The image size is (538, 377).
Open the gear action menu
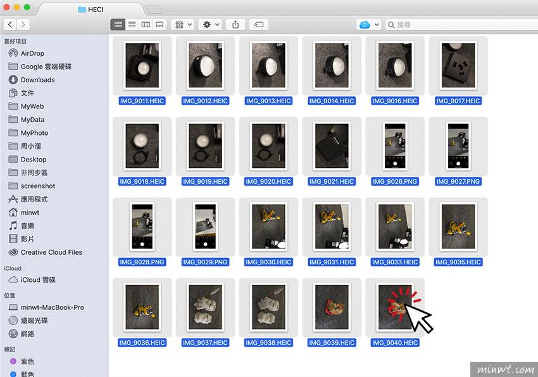[x=210, y=25]
